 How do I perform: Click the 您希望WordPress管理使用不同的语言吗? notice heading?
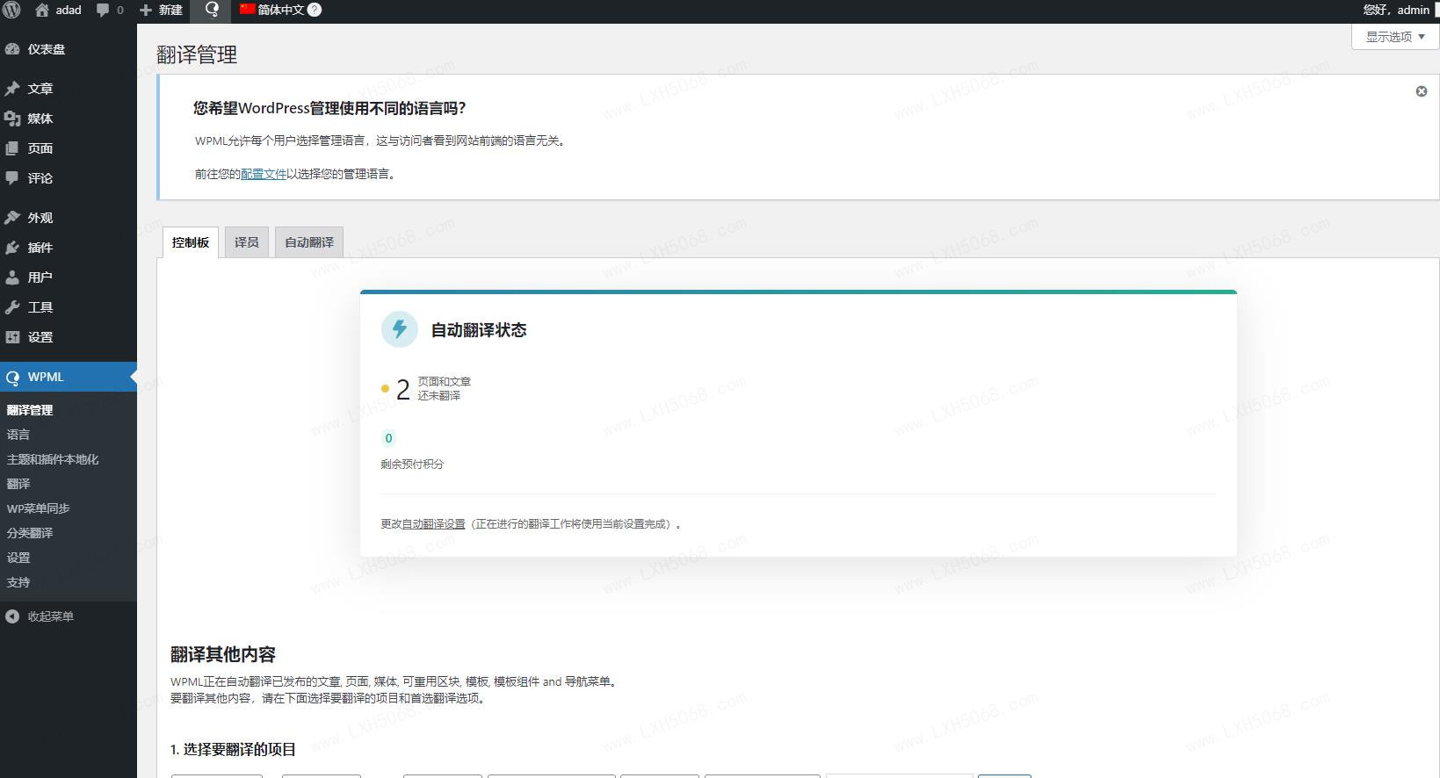(x=329, y=108)
